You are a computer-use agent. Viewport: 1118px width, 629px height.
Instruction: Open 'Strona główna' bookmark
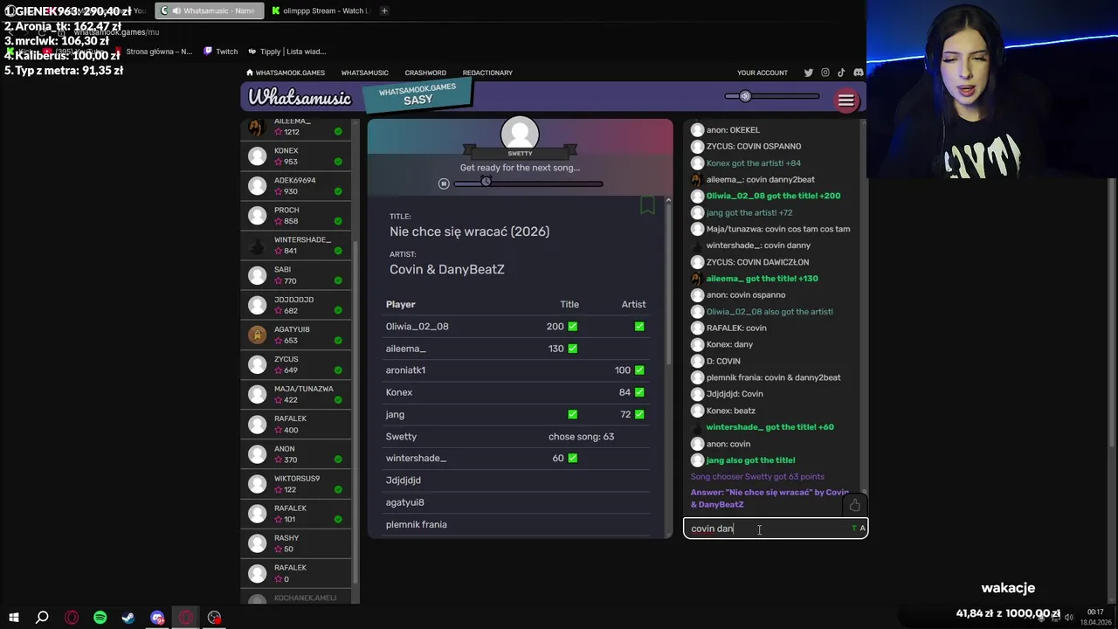click(x=153, y=52)
